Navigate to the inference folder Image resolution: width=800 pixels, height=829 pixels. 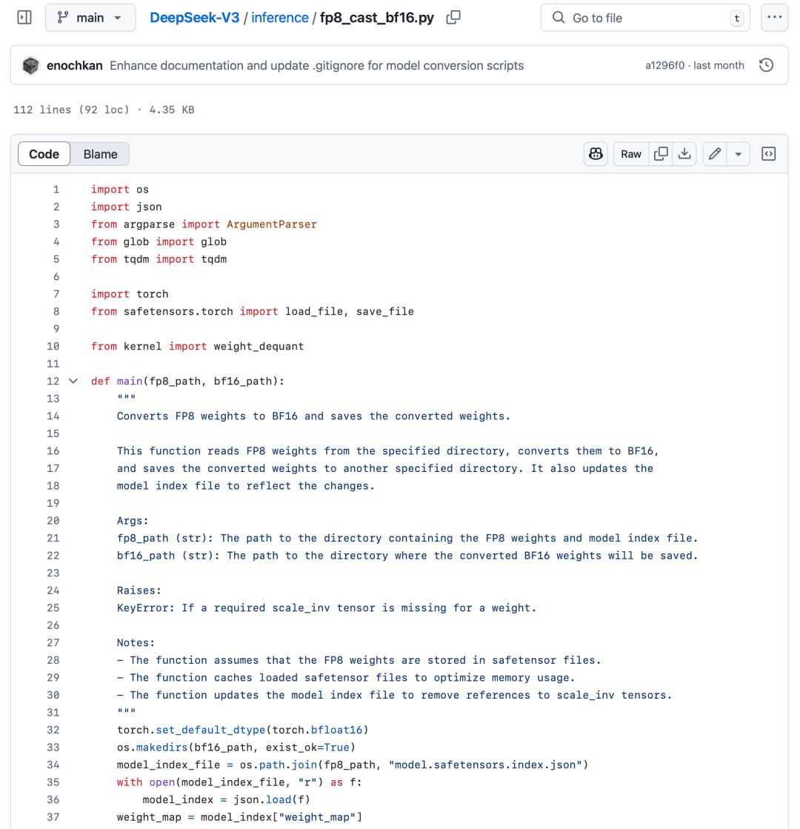pos(280,18)
